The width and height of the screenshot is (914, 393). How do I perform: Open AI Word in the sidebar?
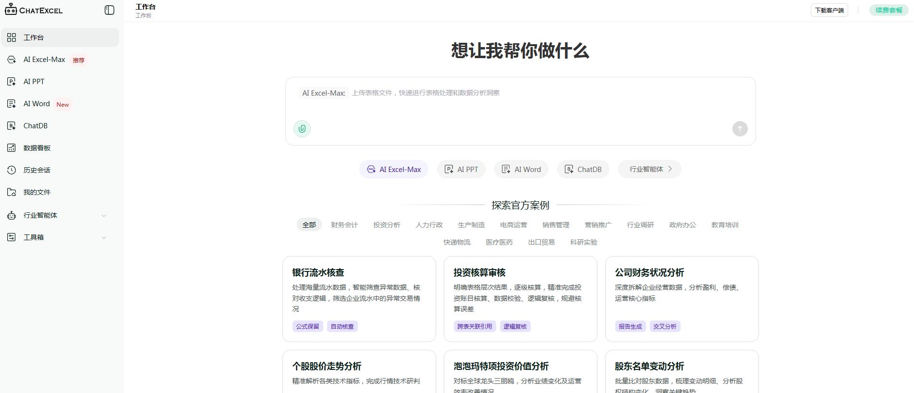[x=60, y=104]
